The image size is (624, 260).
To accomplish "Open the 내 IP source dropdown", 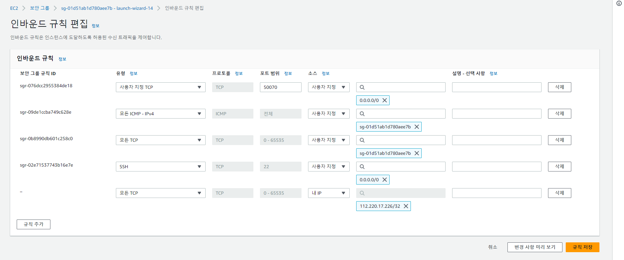I will coord(329,193).
